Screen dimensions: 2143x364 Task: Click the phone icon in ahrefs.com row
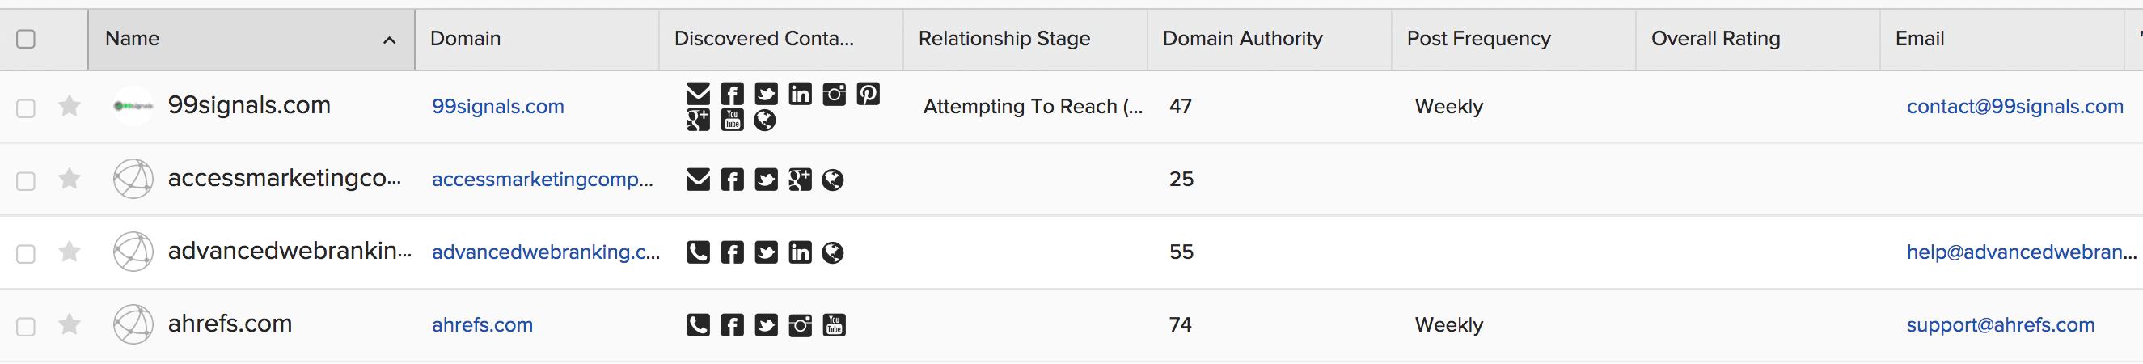[698, 325]
